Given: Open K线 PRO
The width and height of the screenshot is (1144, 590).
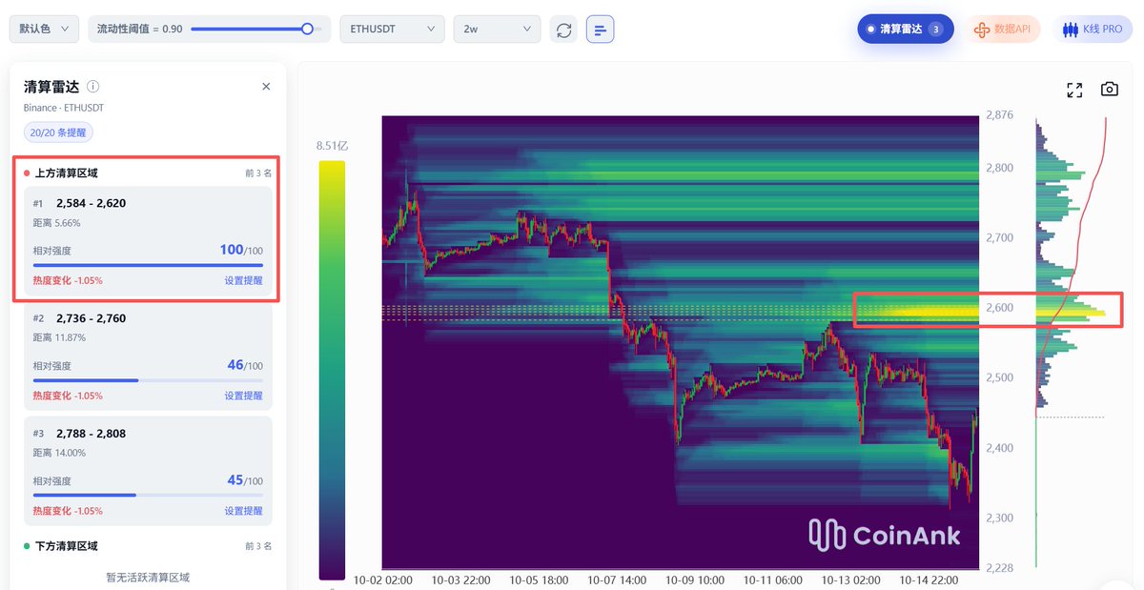Looking at the screenshot, I should (x=1093, y=30).
